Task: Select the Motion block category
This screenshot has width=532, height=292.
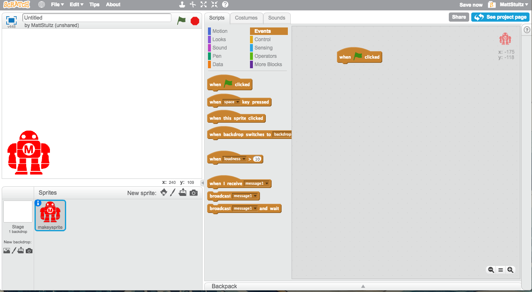Action: [x=220, y=31]
